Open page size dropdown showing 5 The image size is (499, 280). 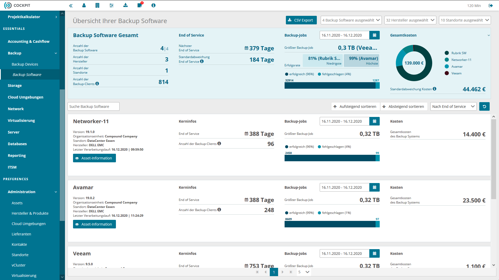pos(304,272)
